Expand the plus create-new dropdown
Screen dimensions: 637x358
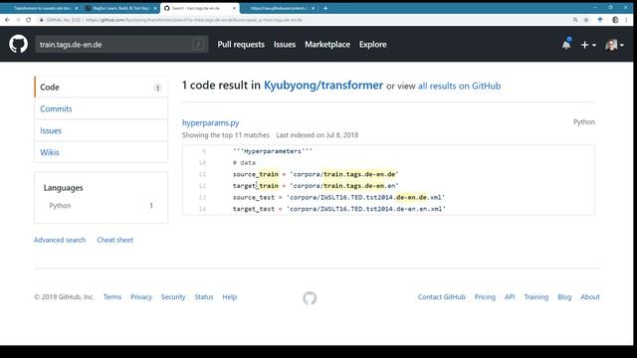click(x=588, y=45)
